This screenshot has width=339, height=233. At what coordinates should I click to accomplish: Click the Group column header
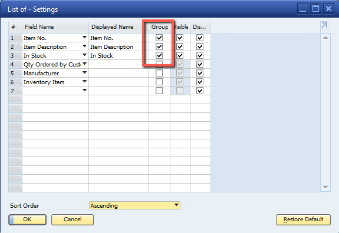point(160,27)
